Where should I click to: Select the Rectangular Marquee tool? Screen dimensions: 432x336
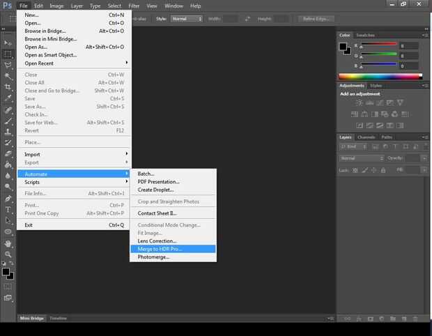pyautogui.click(x=8, y=54)
